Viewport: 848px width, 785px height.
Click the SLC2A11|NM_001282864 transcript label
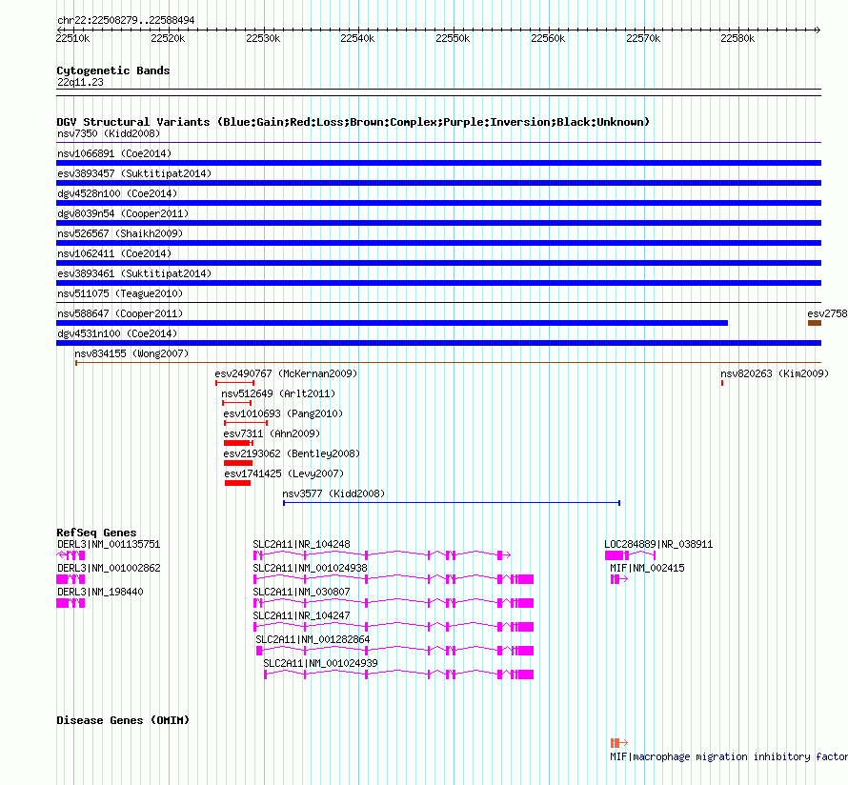point(313,639)
